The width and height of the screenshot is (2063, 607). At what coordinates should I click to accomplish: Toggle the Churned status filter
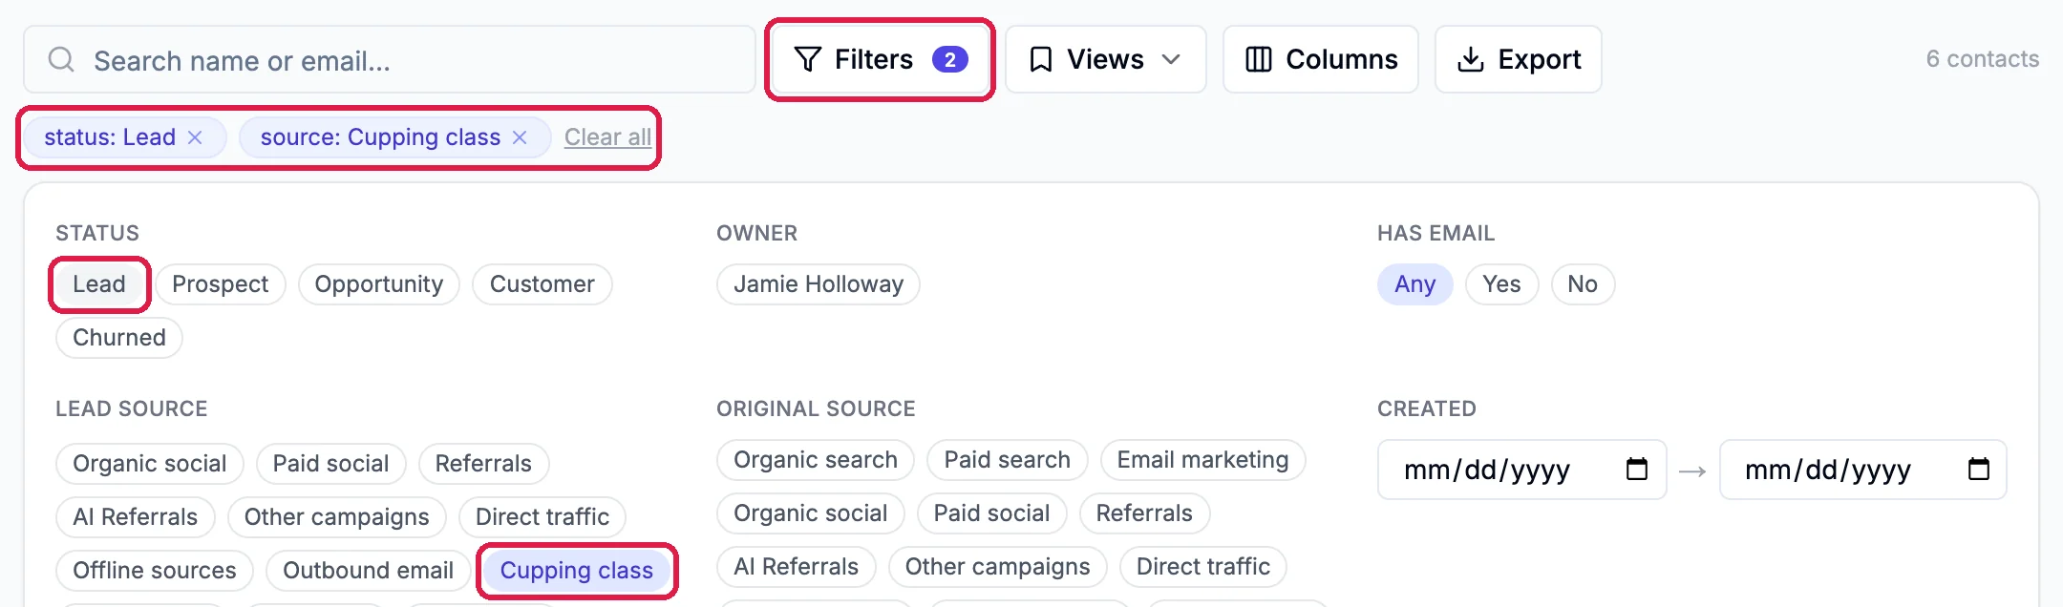pos(119,338)
